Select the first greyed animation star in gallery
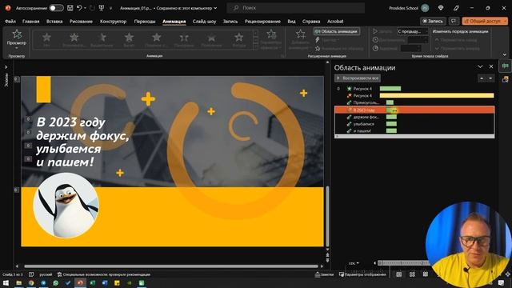The width and height of the screenshot is (512, 288). tap(46, 38)
